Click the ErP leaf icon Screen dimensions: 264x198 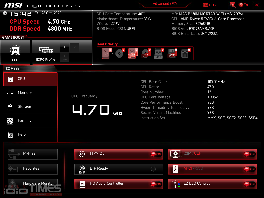[x=82, y=169]
